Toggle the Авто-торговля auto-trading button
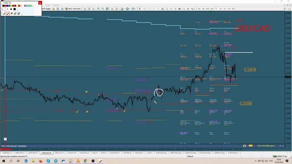The image size is (292, 164). pyautogui.click(x=73, y=9)
